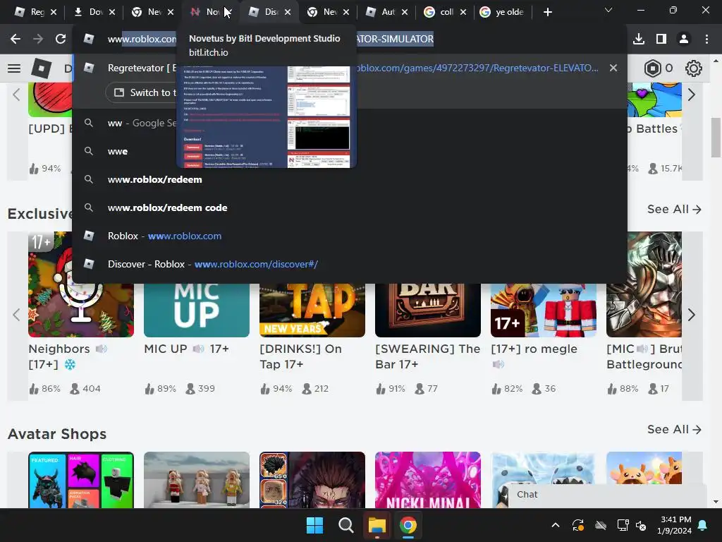This screenshot has width=722, height=542.
Task: Open the Chrome profile avatar icon
Action: [x=684, y=40]
